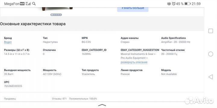Viewport: 217px width, 108px height.
Task: Select 'Amplifier - 20 - 20000 Hz' text
Action: pos(176,42)
